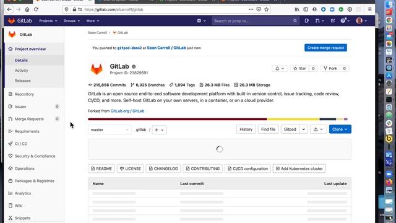This screenshot has height=223, width=396.
Task: Open the download source code dropdown
Action: pos(318,129)
